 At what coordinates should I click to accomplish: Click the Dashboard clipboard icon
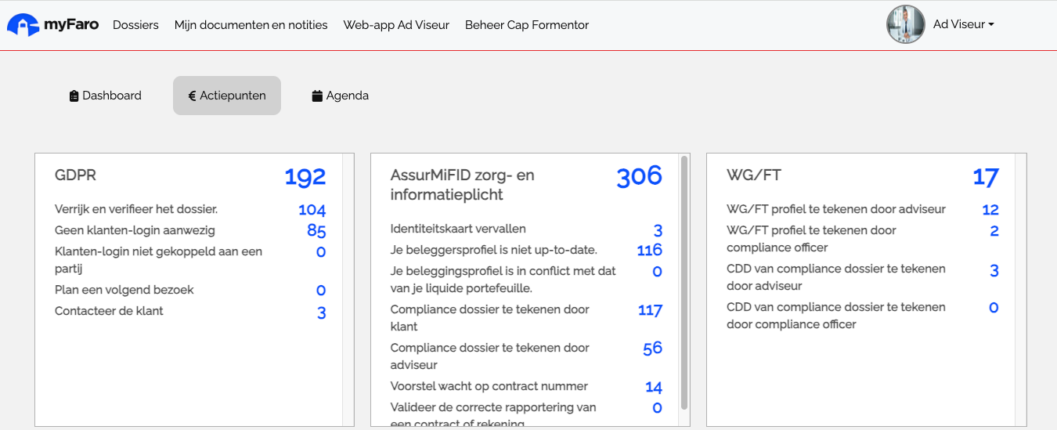point(74,96)
